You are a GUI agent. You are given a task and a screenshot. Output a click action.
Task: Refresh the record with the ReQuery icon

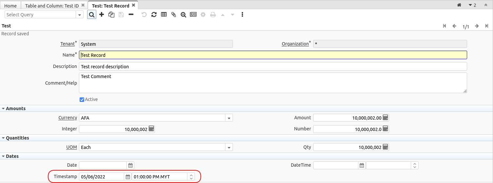(154, 15)
